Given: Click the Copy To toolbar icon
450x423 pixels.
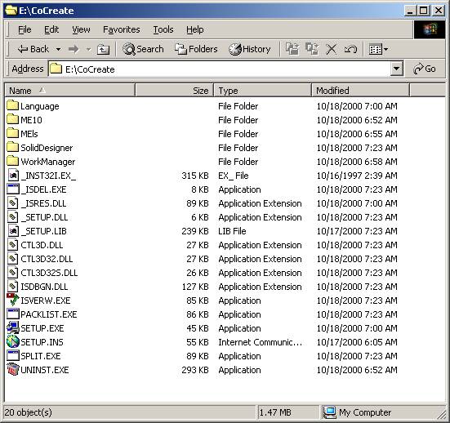Looking at the screenshot, I should (x=312, y=49).
